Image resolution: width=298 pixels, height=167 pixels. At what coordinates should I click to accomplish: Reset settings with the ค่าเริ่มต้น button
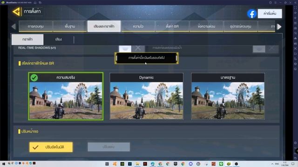[270, 13]
